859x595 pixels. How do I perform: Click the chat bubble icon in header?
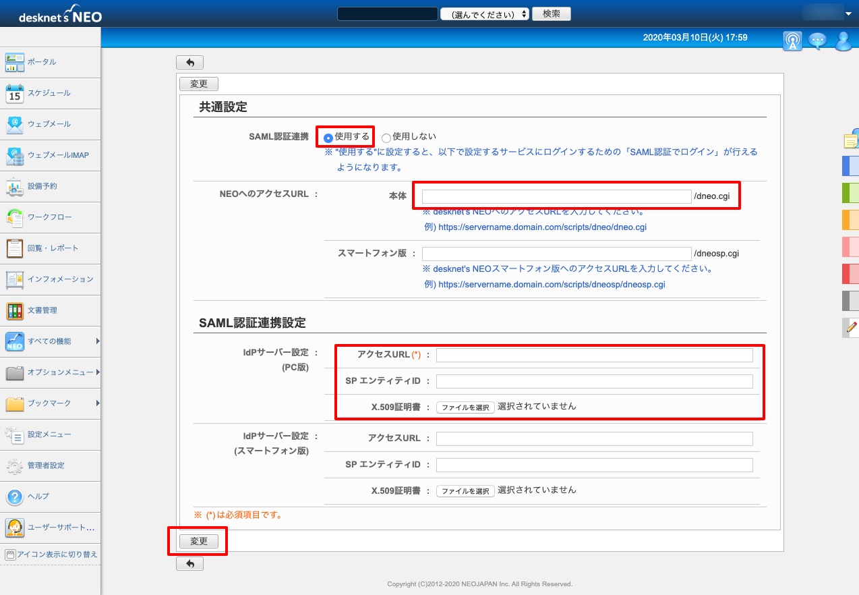click(x=818, y=41)
